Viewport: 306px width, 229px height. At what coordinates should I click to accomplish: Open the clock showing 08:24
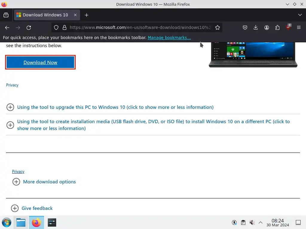pos(278,222)
